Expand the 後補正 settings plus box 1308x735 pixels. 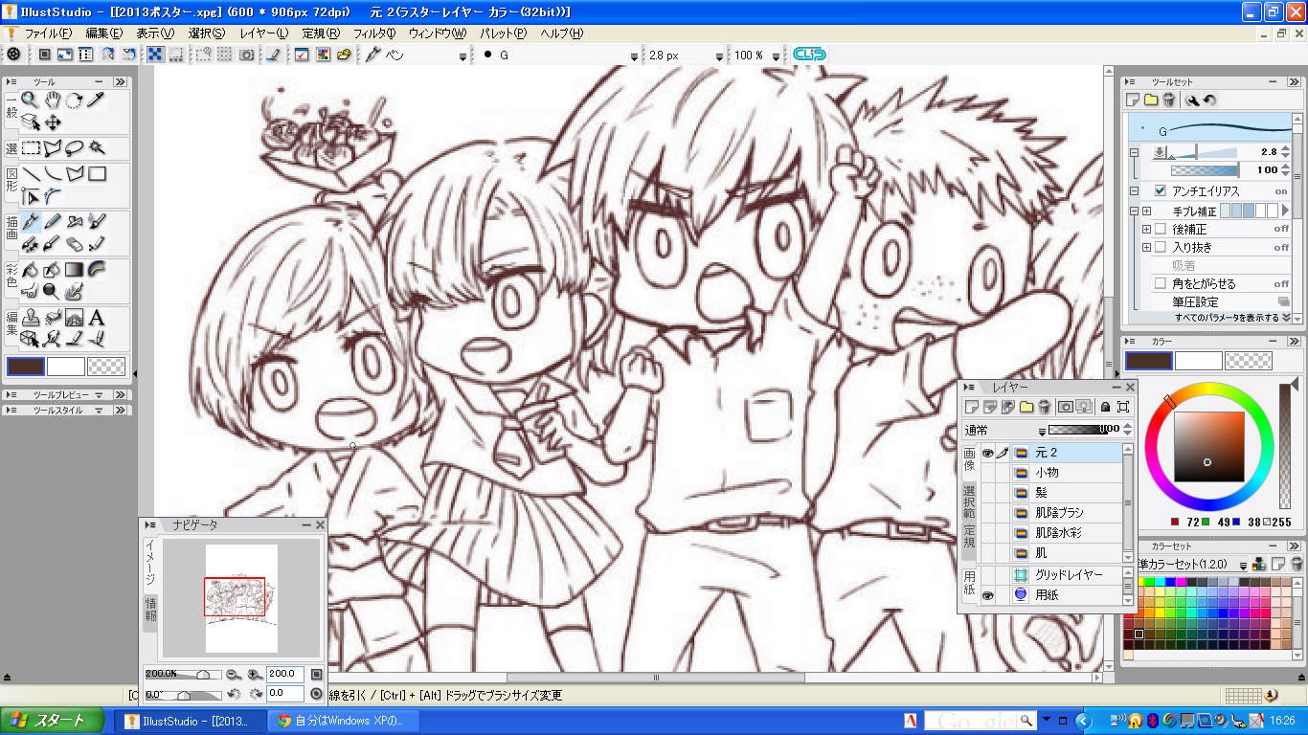pyautogui.click(x=1146, y=230)
